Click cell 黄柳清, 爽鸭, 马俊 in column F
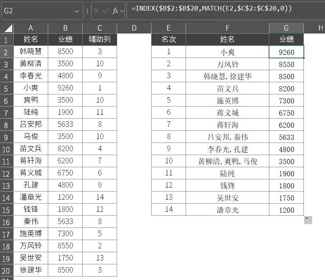The width and height of the screenshot is (325, 280). [227, 161]
